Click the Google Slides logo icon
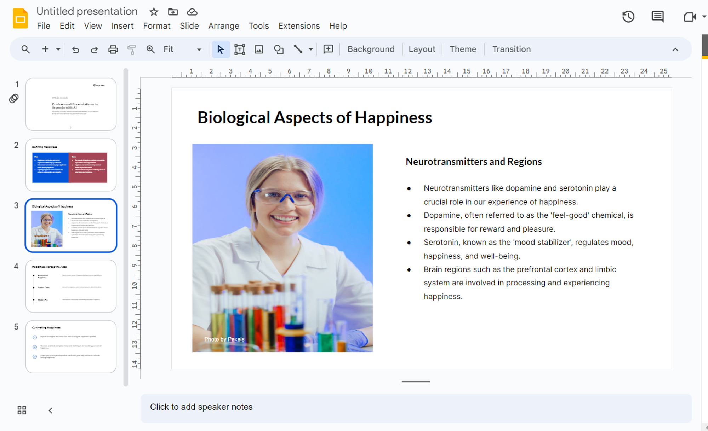The height and width of the screenshot is (431, 708). [x=21, y=18]
